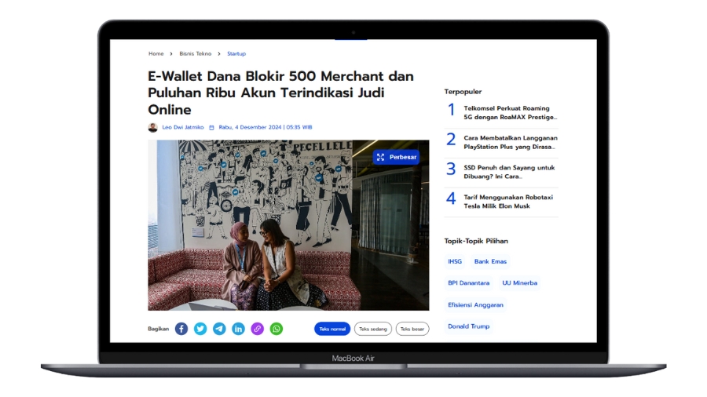Go to Home breadcrumb
The image size is (707, 397).
(156, 53)
